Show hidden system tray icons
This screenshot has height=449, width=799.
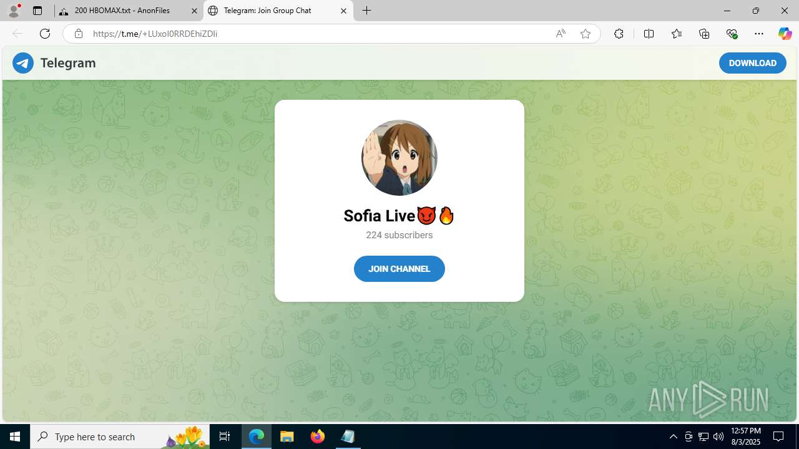(673, 437)
